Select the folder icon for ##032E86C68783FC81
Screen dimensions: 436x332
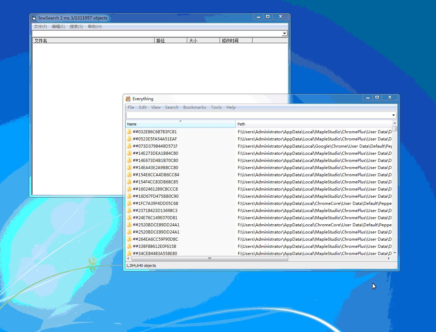pyautogui.click(x=129, y=132)
